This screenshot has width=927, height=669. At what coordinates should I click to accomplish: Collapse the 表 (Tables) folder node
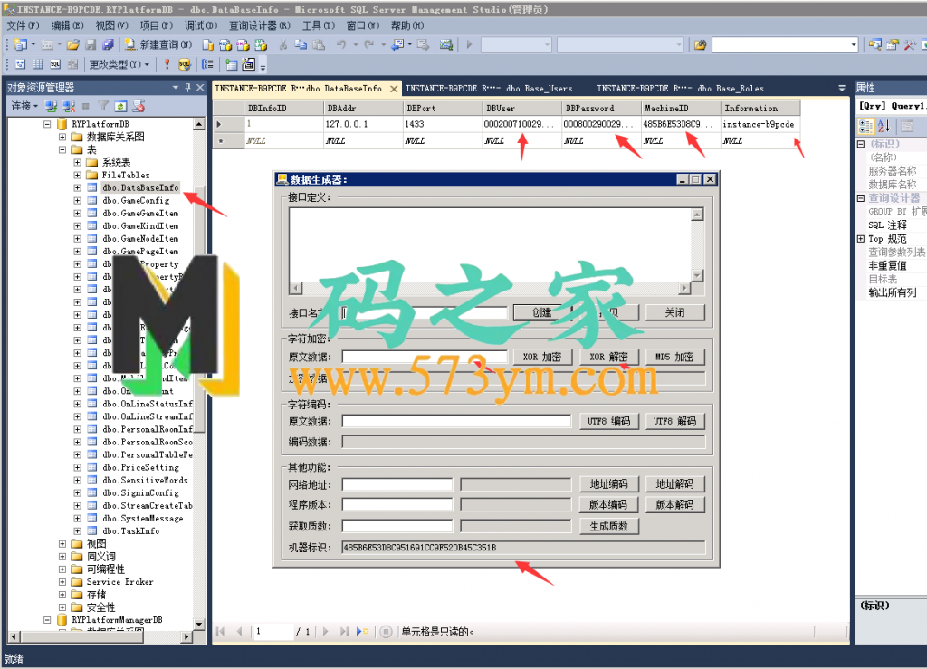tap(62, 149)
